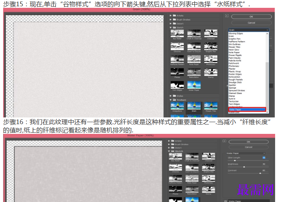Open the Grain filter name dropdown
The height and width of the screenshot is (202, 281).
pyautogui.click(x=248, y=30)
